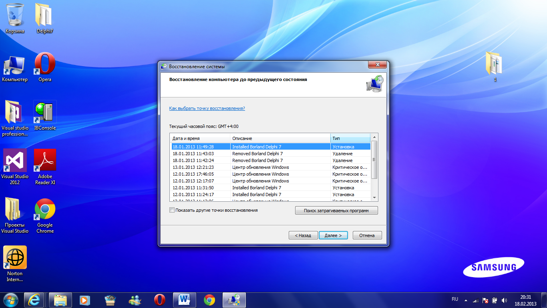Select restore point 12.01.2013 11:31:50
The width and height of the screenshot is (547, 308).
click(271, 188)
